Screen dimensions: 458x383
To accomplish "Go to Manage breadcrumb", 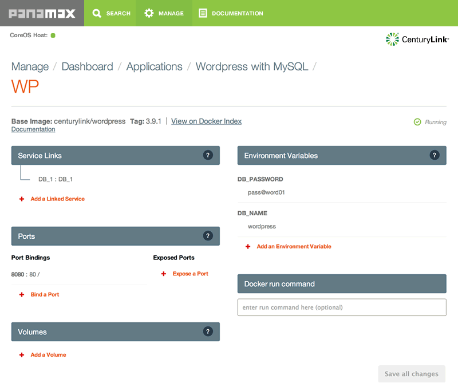I will [30, 66].
